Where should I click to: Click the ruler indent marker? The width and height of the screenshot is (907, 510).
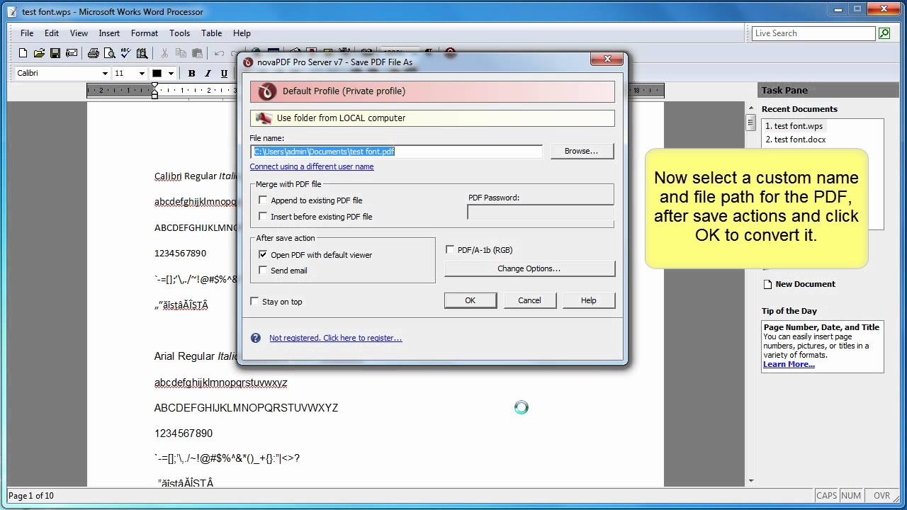[x=154, y=91]
